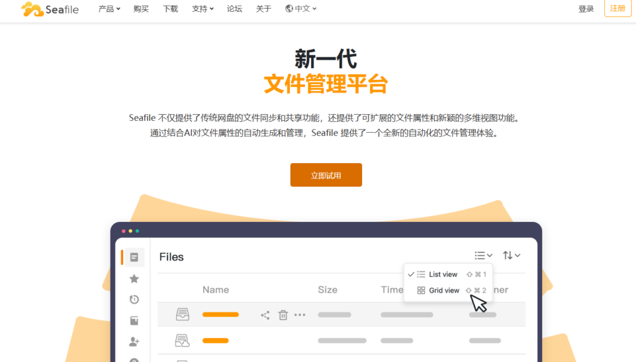Open the 关于 page
The width and height of the screenshot is (636, 362).
tap(263, 9)
